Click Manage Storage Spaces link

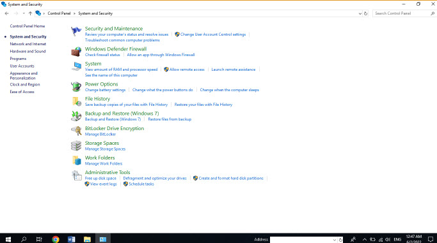[x=105, y=149]
